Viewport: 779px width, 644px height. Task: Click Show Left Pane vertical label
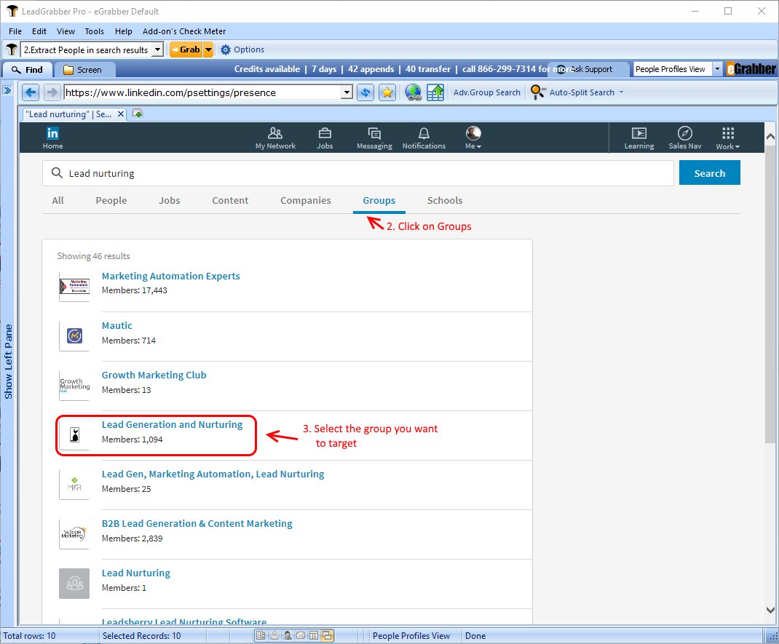click(x=8, y=362)
